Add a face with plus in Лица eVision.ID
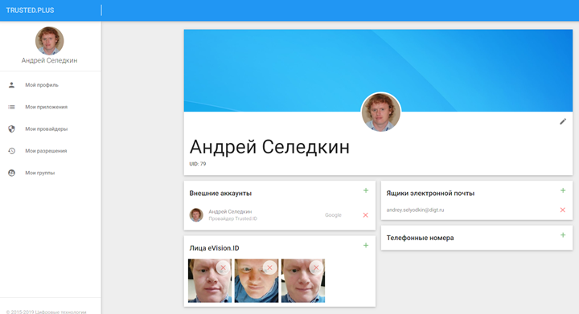The height and width of the screenshot is (314, 579). click(x=366, y=246)
